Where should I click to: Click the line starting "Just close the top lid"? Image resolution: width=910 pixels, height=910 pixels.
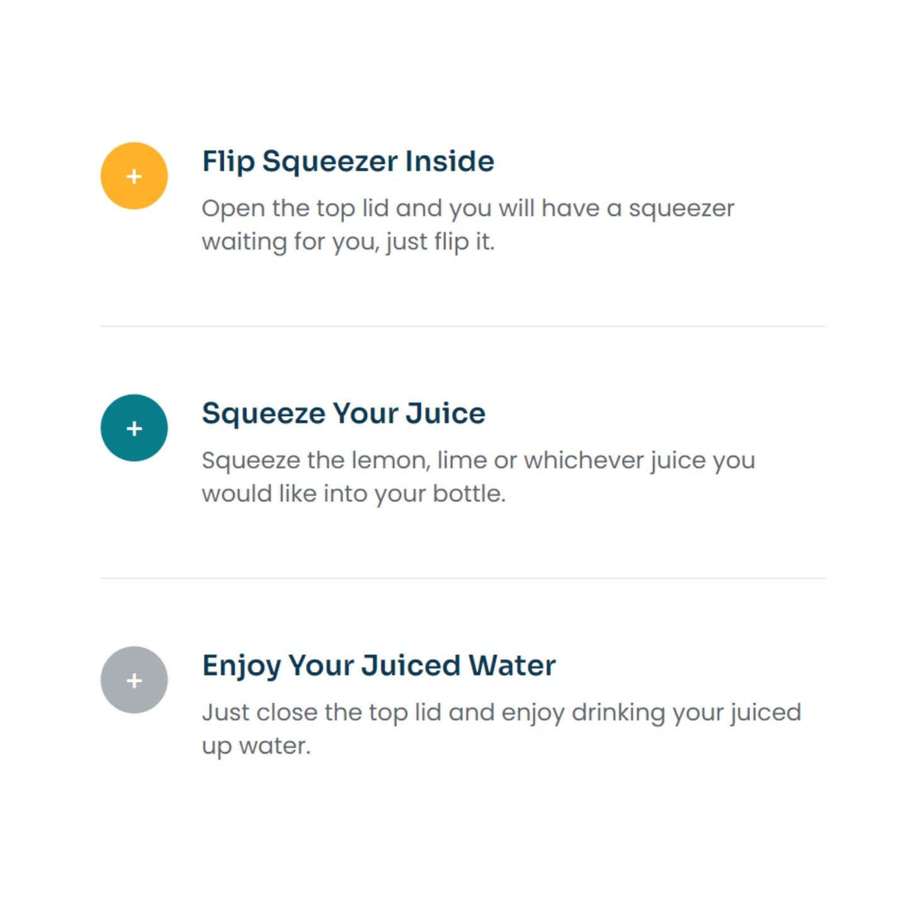(x=501, y=712)
